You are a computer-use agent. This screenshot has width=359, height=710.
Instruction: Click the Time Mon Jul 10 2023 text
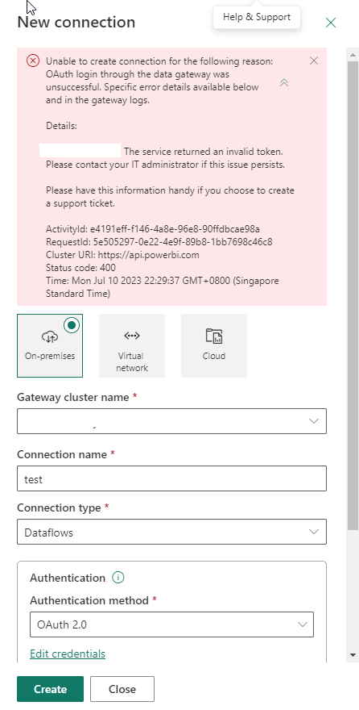point(162,287)
